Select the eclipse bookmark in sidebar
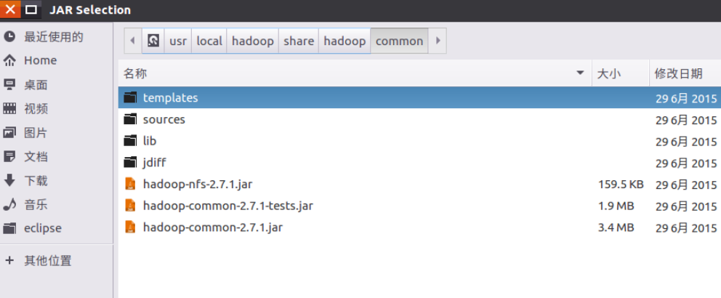This screenshot has height=298, width=721. point(56,228)
